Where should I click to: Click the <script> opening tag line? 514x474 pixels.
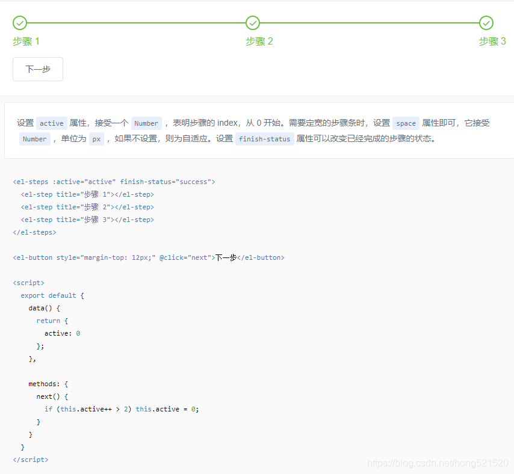(x=28, y=283)
